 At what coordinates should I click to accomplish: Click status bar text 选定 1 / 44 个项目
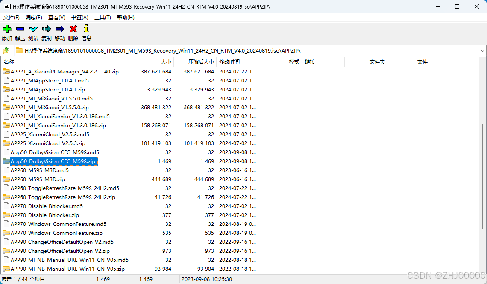click(23, 279)
